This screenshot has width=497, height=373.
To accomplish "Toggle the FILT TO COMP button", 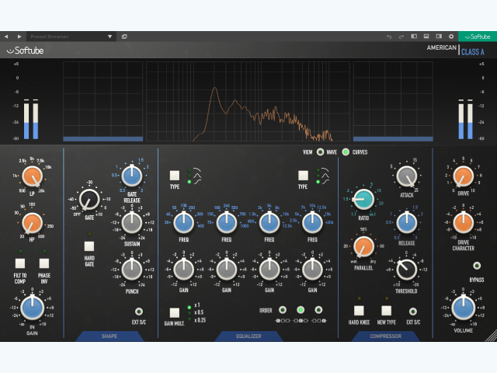I will tap(20, 263).
